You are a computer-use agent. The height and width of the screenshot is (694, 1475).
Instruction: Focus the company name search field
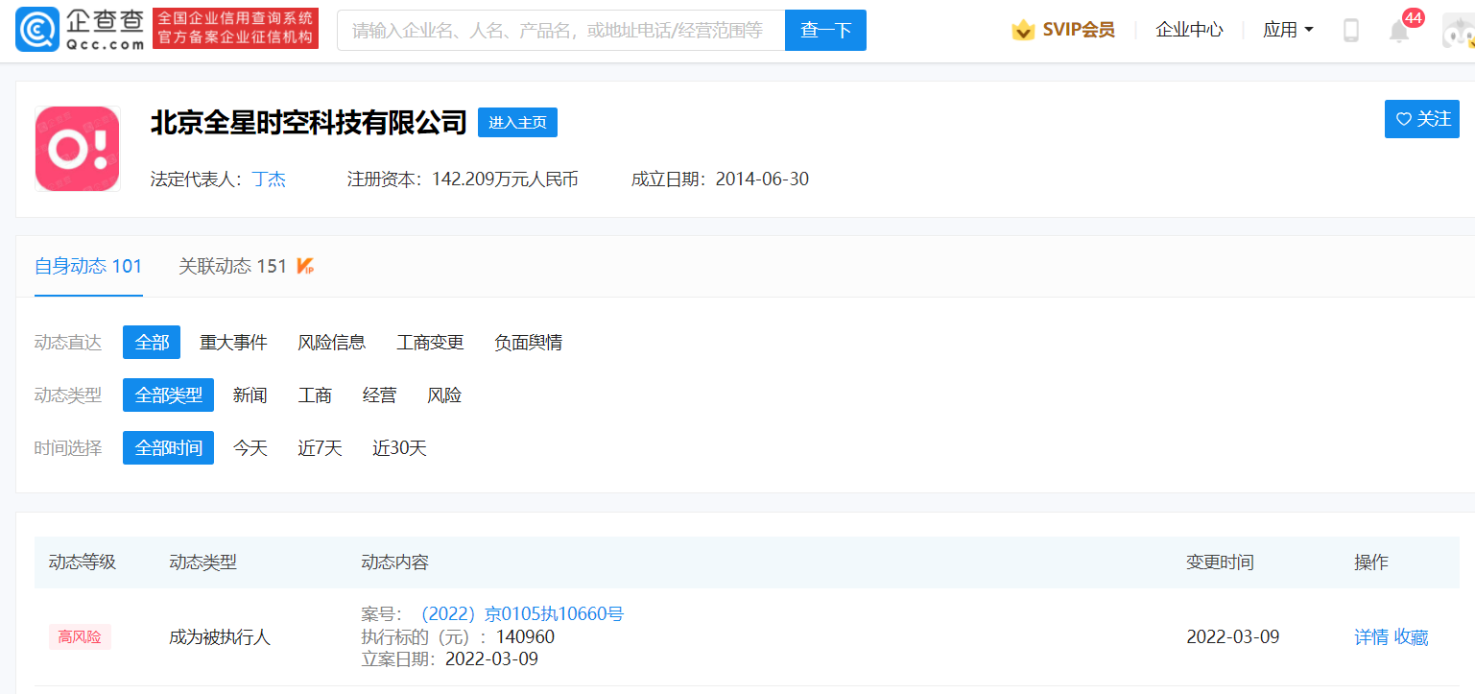click(x=561, y=30)
